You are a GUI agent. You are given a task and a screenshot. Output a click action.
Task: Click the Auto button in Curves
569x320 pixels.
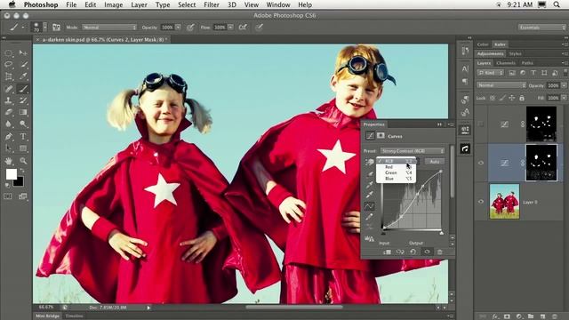tap(435, 162)
